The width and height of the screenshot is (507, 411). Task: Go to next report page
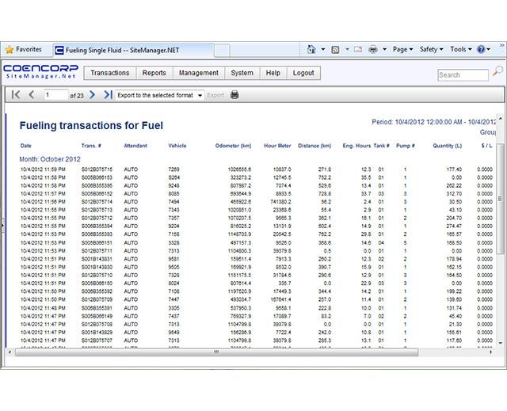(x=93, y=95)
